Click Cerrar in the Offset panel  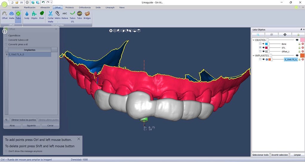(x=50, y=126)
